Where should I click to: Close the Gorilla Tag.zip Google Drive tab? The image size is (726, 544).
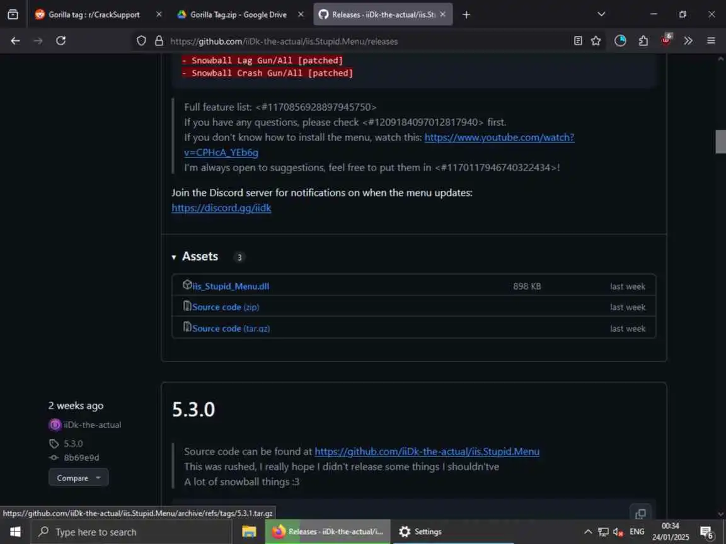(x=301, y=14)
